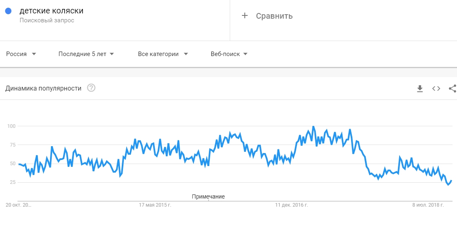Download the popularity chart data

coord(420,89)
